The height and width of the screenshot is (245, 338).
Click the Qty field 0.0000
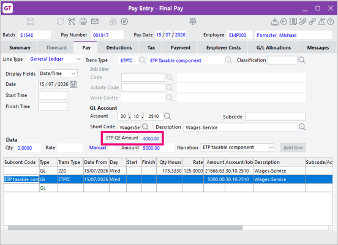coord(28,148)
